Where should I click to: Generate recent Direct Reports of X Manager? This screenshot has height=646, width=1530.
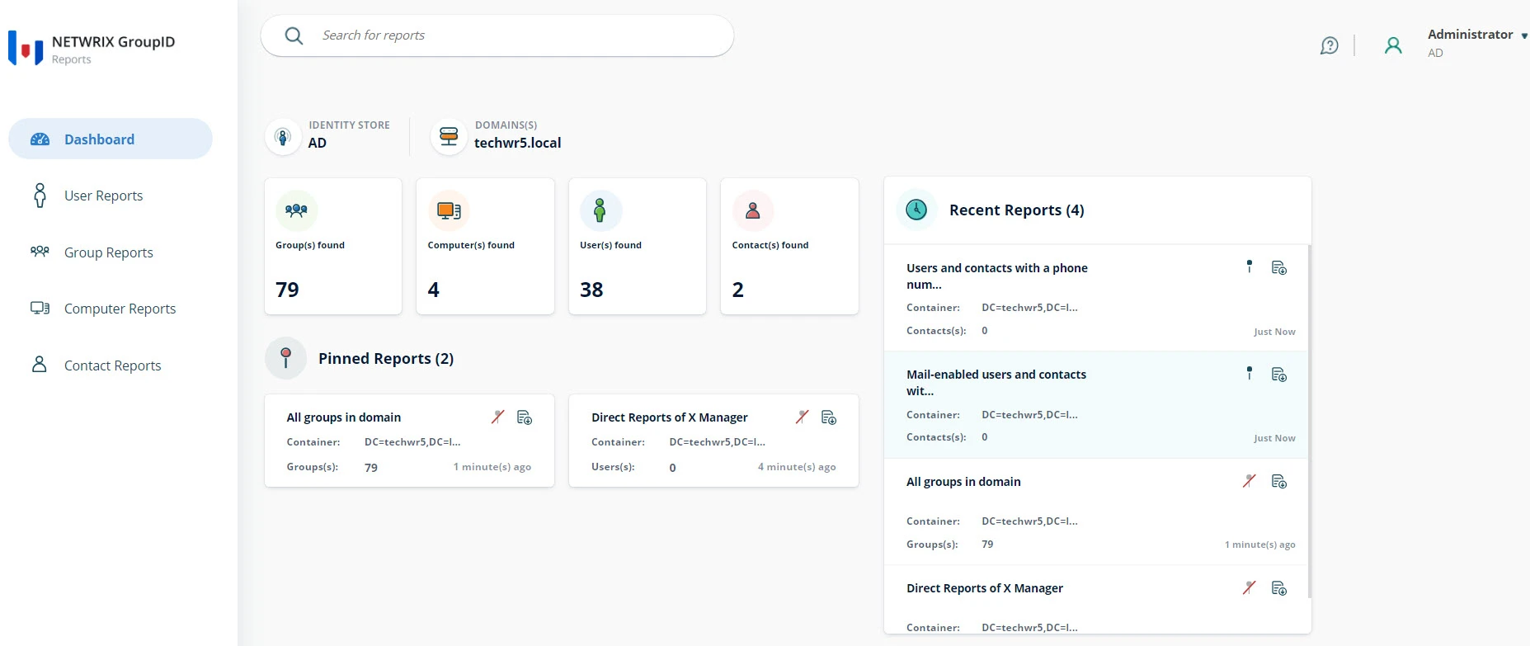pos(1279,588)
